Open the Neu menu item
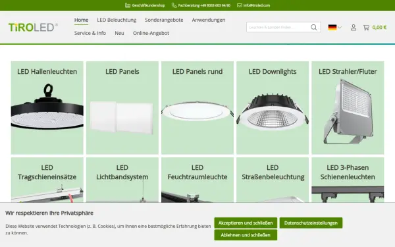Image resolution: width=395 pixels, height=247 pixels. click(119, 33)
